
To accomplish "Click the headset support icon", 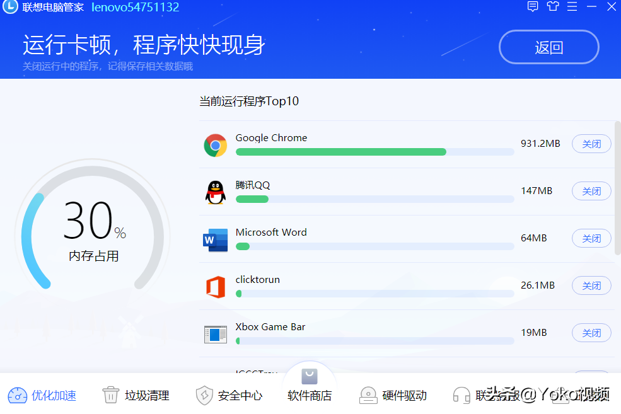I will click(461, 395).
